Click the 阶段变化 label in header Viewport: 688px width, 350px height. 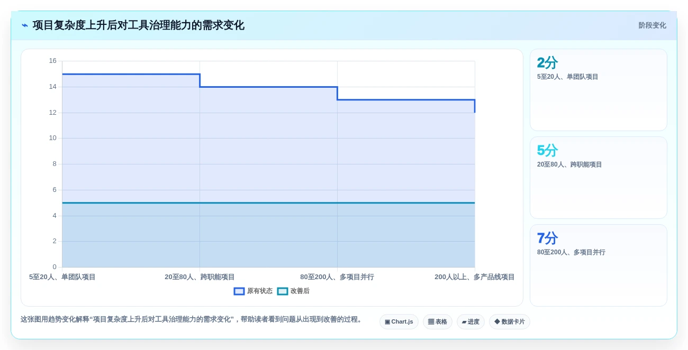point(652,25)
